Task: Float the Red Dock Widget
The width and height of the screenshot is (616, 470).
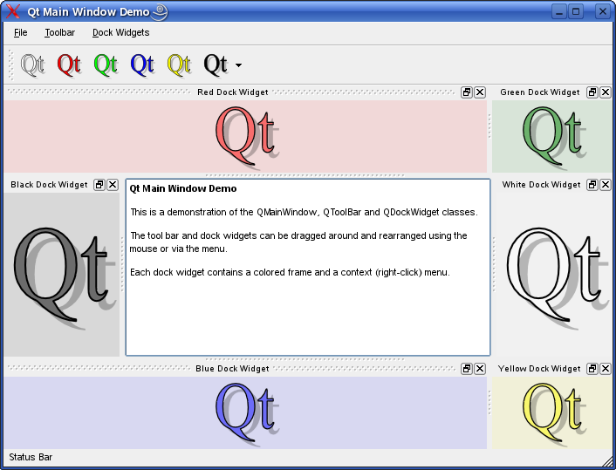Action: point(467,92)
